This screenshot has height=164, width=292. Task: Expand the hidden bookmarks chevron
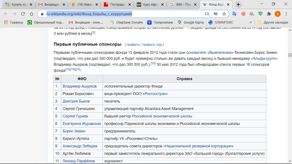250,22
